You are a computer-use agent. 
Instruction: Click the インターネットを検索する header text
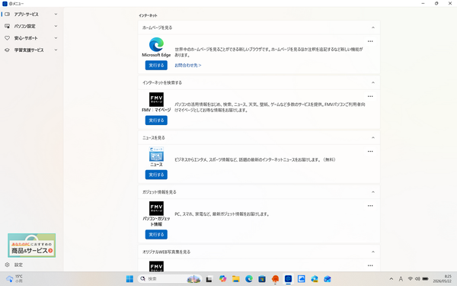point(162,82)
